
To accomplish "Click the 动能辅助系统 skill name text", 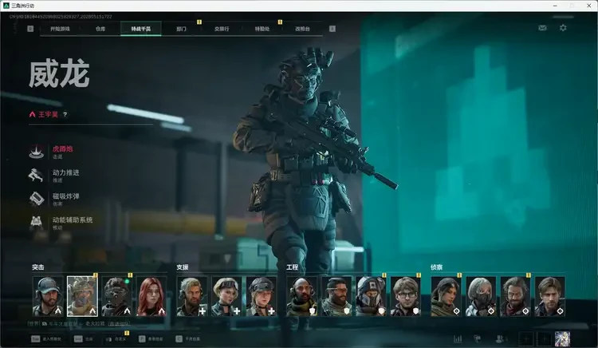I will click(x=73, y=219).
